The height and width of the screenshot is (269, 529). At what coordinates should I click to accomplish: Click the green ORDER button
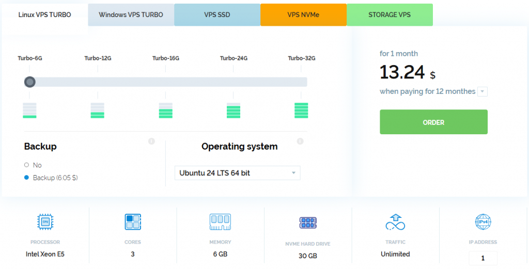[x=433, y=122]
